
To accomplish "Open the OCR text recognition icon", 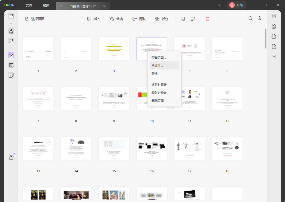I will [x=274, y=16].
